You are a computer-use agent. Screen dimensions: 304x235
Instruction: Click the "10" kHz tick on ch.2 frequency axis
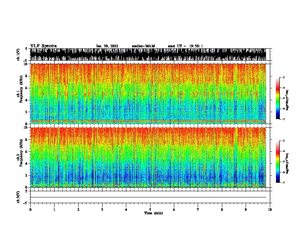26,127
